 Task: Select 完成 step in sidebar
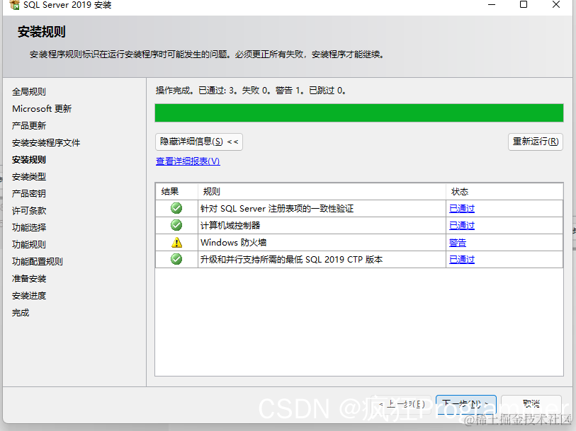pyautogui.click(x=21, y=313)
